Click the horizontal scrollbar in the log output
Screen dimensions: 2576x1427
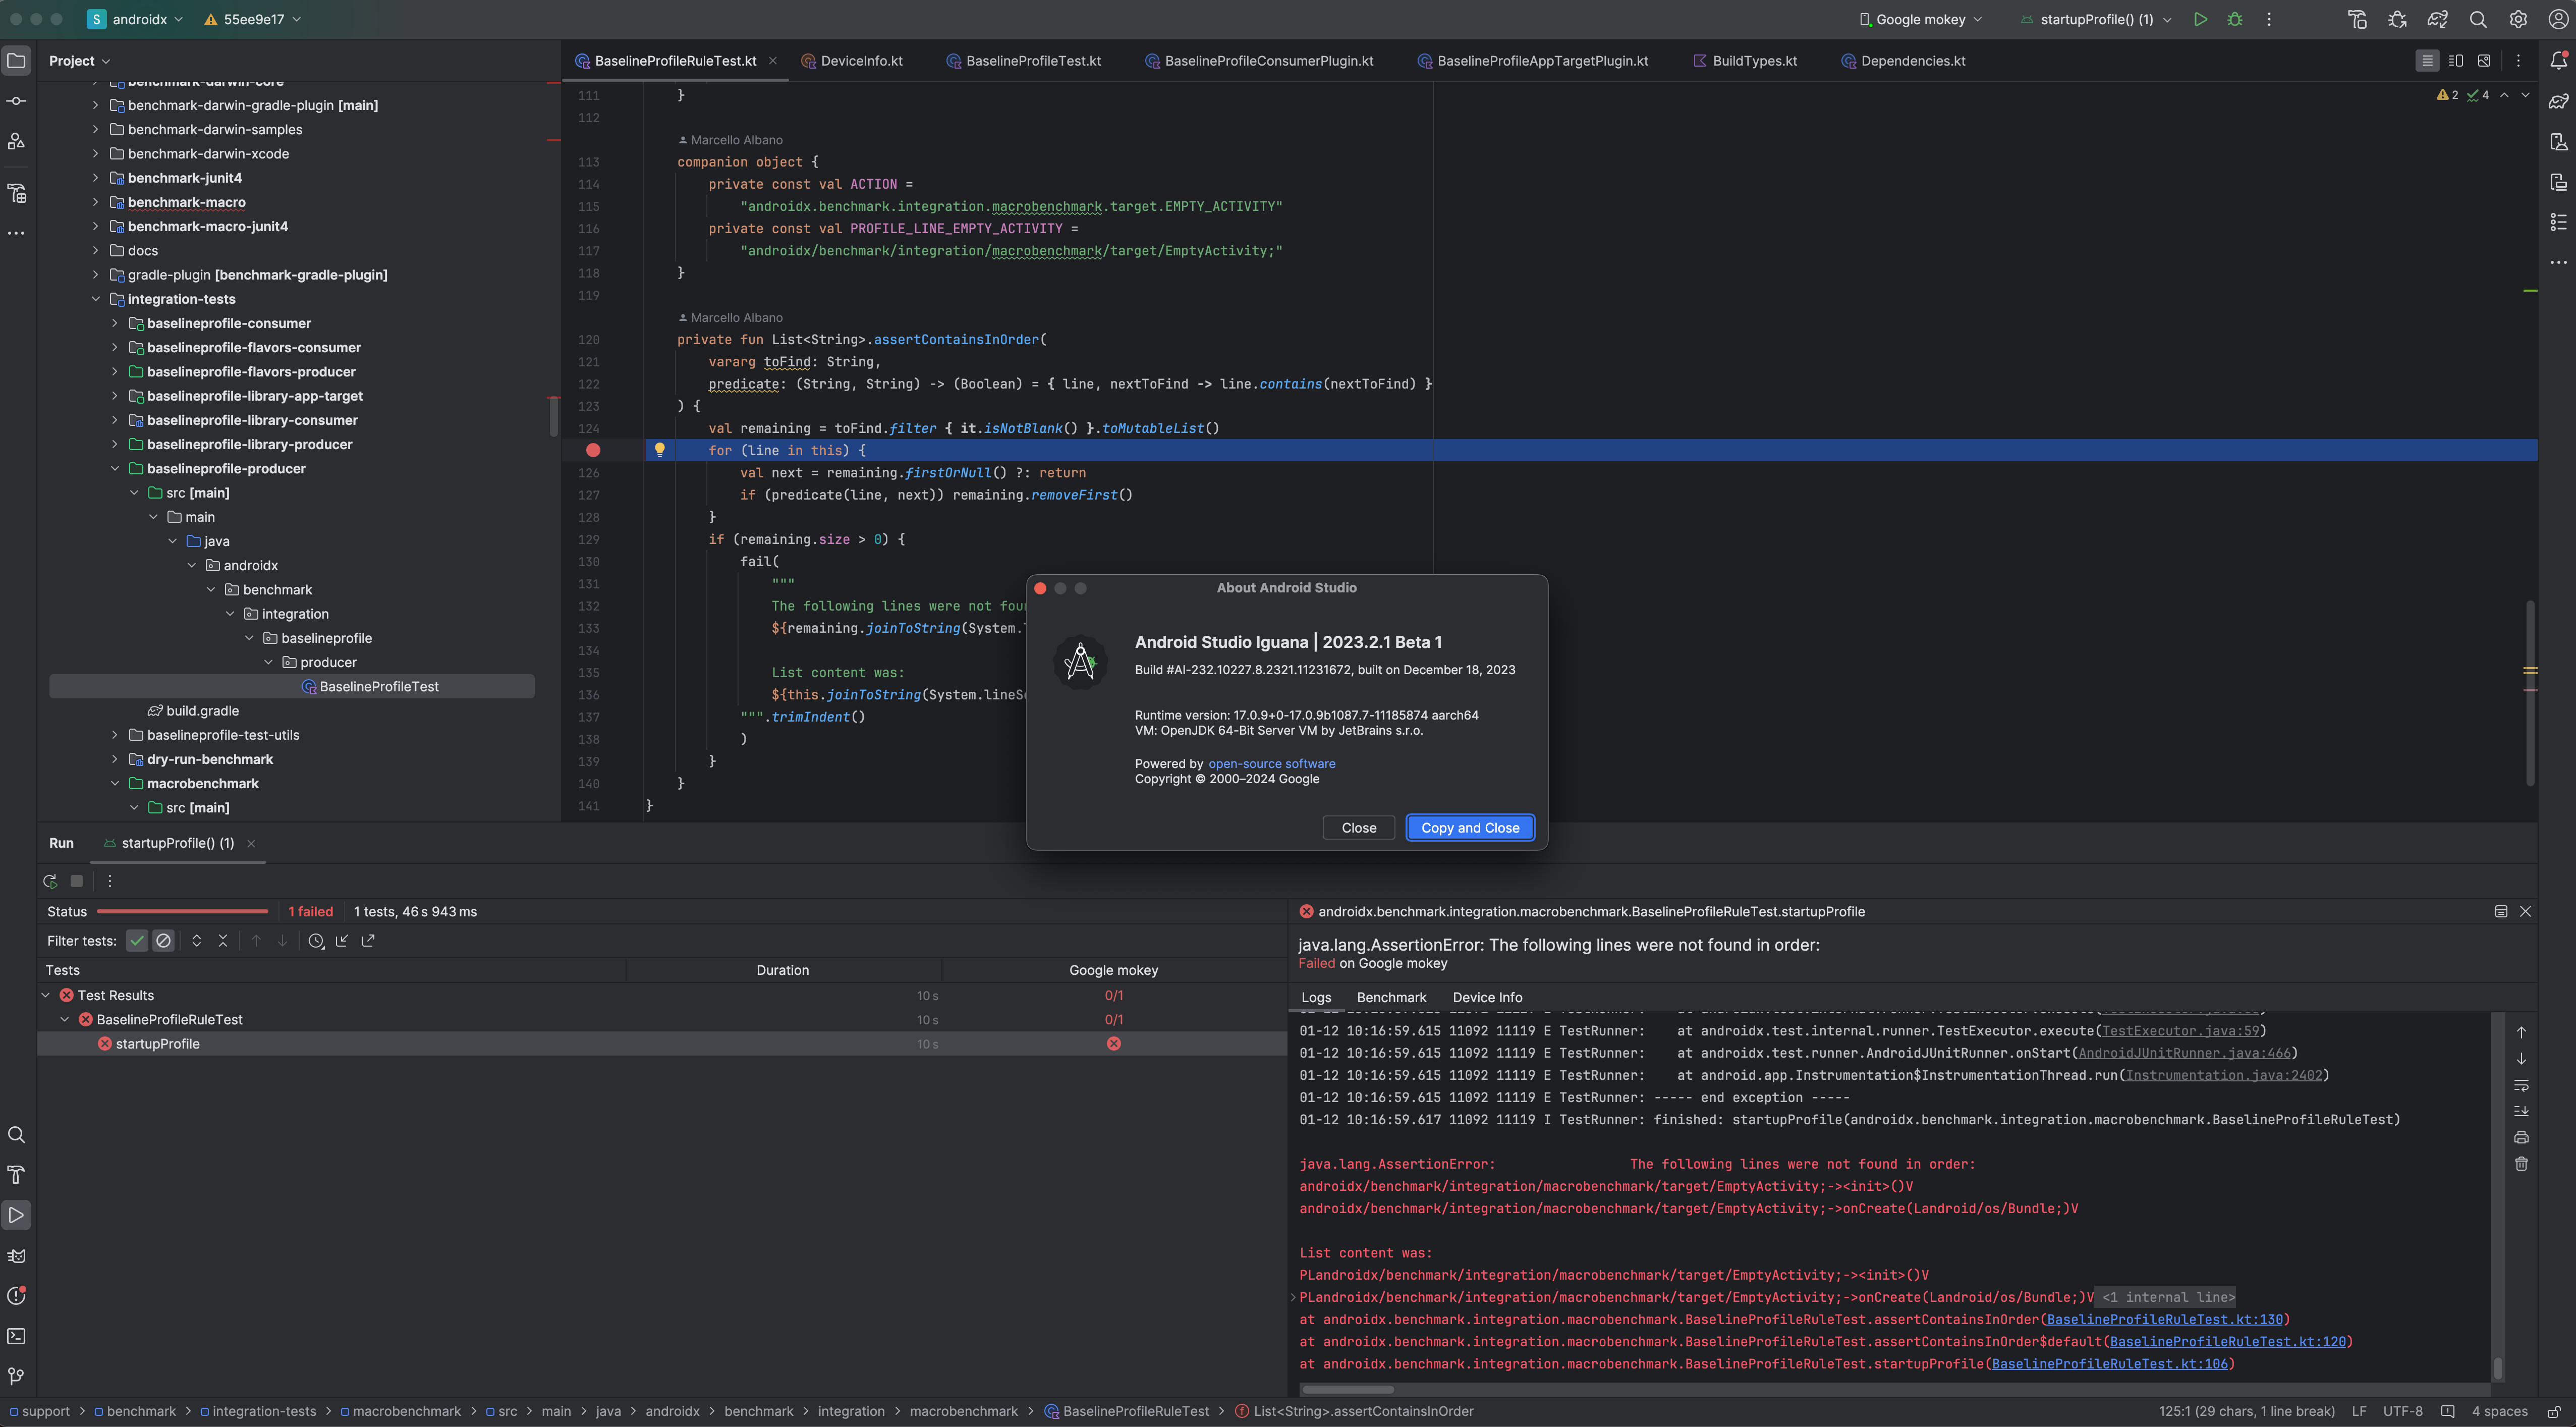(x=1347, y=1389)
